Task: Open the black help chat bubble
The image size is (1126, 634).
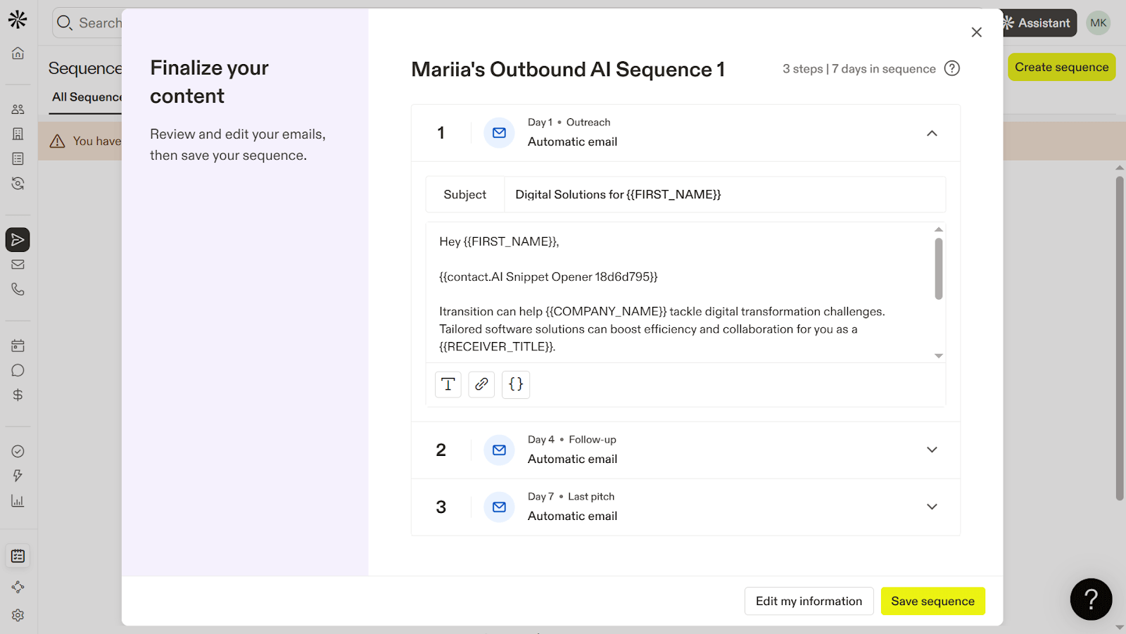Action: pyautogui.click(x=1091, y=599)
